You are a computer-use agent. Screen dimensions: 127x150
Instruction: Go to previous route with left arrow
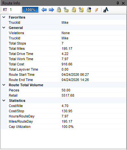[44, 10]
